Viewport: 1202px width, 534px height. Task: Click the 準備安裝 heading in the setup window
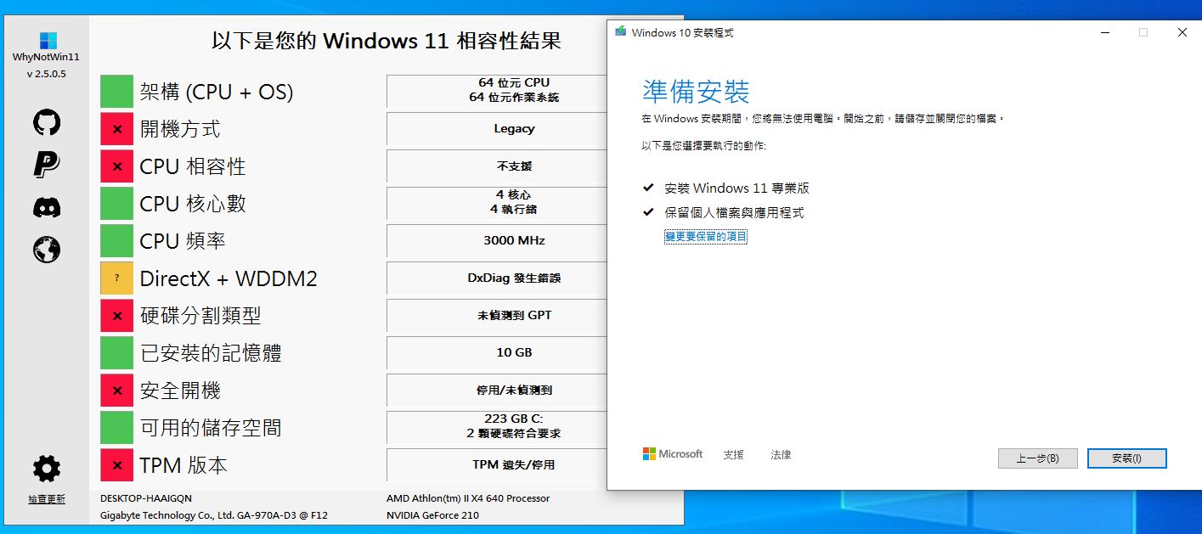[x=697, y=92]
